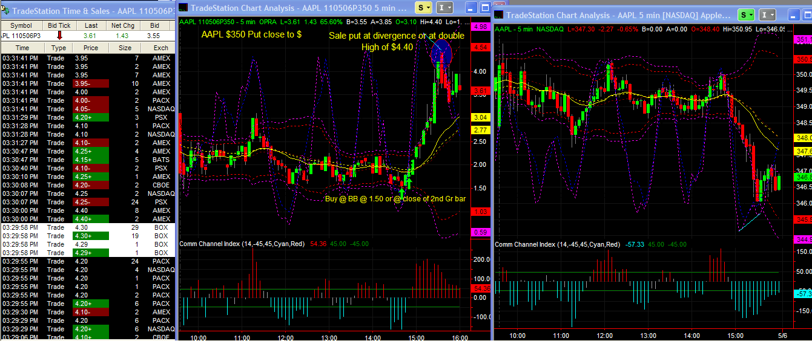The height and width of the screenshot is (341, 812).
Task: Click the AAPL 110506P350 chart window title icon
Action: [183, 7]
